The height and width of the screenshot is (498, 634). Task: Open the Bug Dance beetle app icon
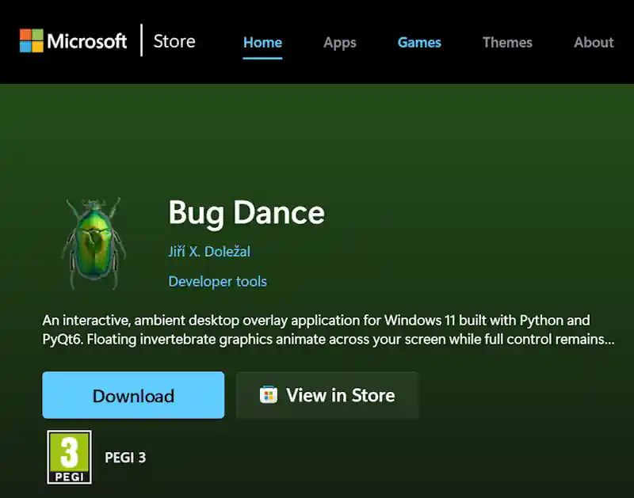(x=94, y=244)
